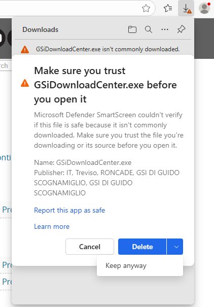214x307 pixels.
Task: Expand the chevron next to Delete
Action: (175, 247)
